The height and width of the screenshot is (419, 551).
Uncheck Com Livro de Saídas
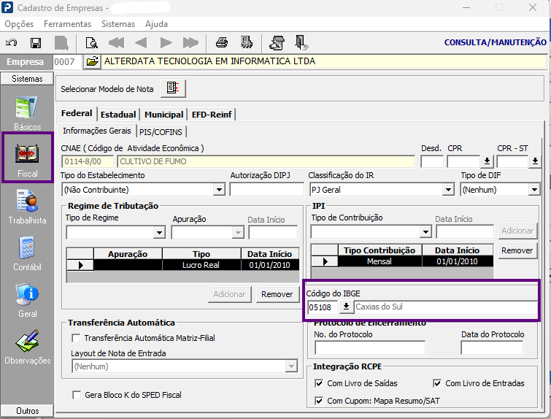pyautogui.click(x=319, y=383)
